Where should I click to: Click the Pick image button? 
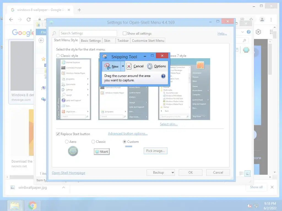tap(155, 151)
